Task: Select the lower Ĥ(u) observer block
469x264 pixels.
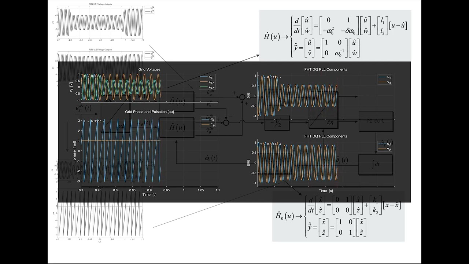Action: [x=177, y=127]
